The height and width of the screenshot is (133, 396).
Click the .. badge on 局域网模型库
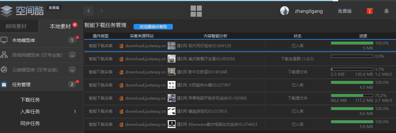click(x=72, y=55)
